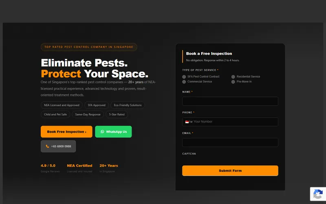Click Same-Day Response tag
The height and width of the screenshot is (204, 326).
click(88, 114)
